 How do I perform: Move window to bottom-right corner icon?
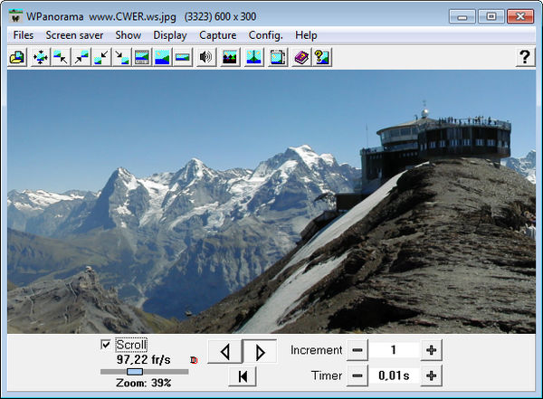tap(121, 57)
